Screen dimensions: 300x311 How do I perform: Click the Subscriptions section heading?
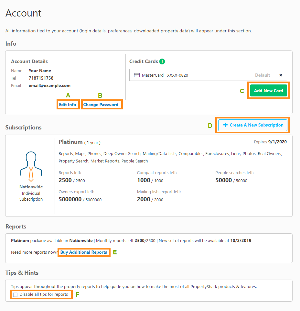pos(23,127)
